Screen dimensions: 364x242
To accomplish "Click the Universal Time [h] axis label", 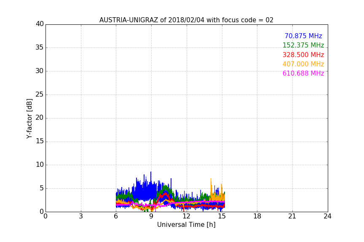I will 186,225.
